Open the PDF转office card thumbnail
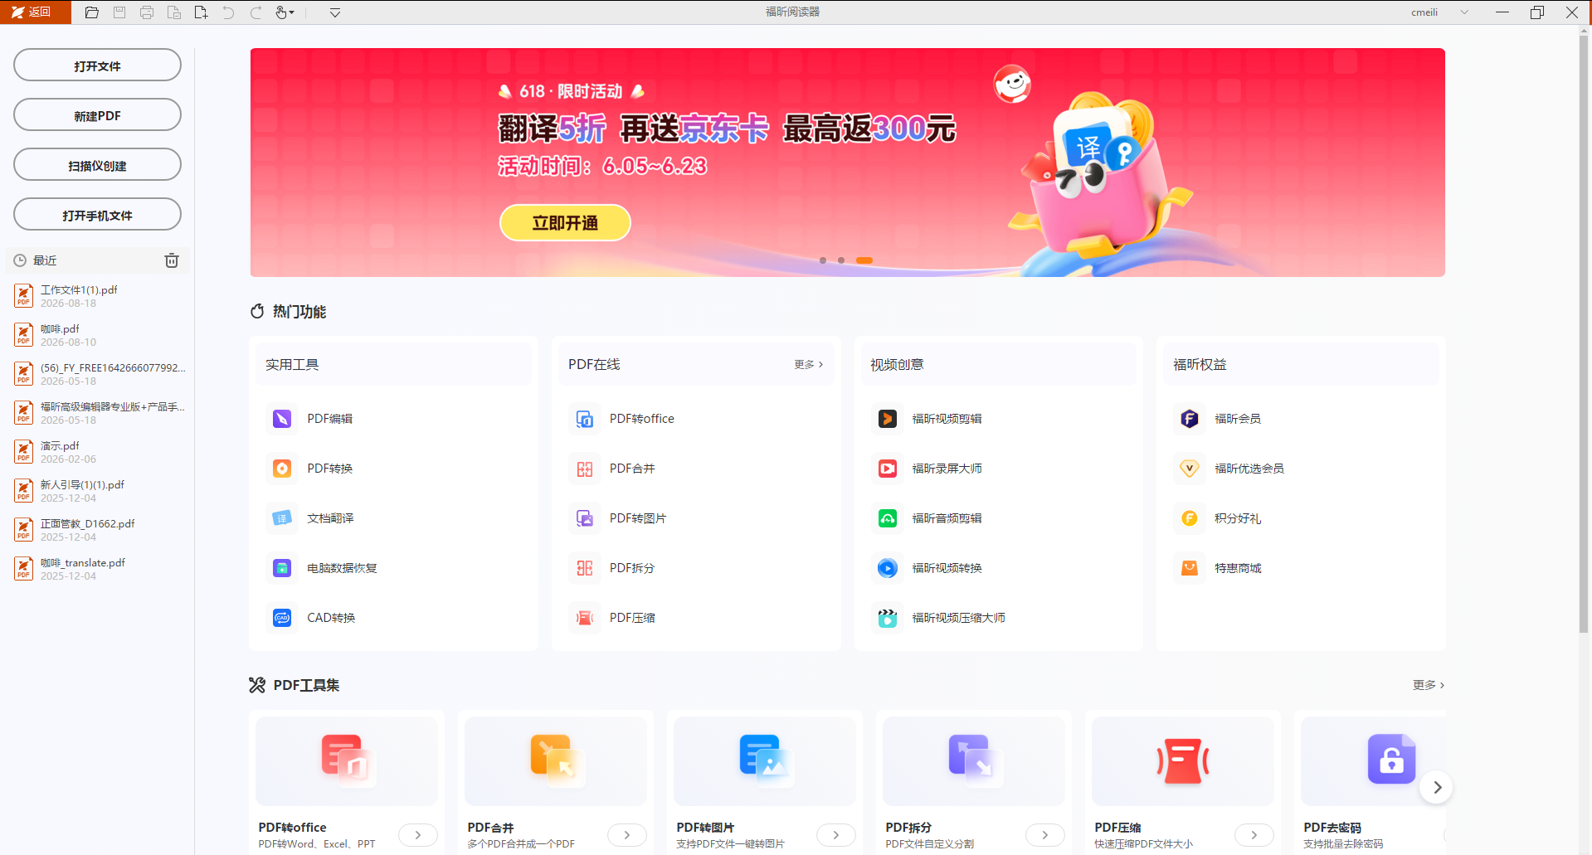Image resolution: width=1592 pixels, height=855 pixels. (347, 761)
